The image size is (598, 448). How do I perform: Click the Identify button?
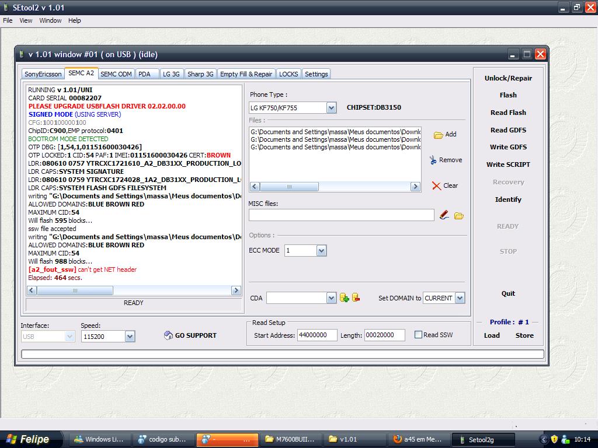pyautogui.click(x=508, y=199)
